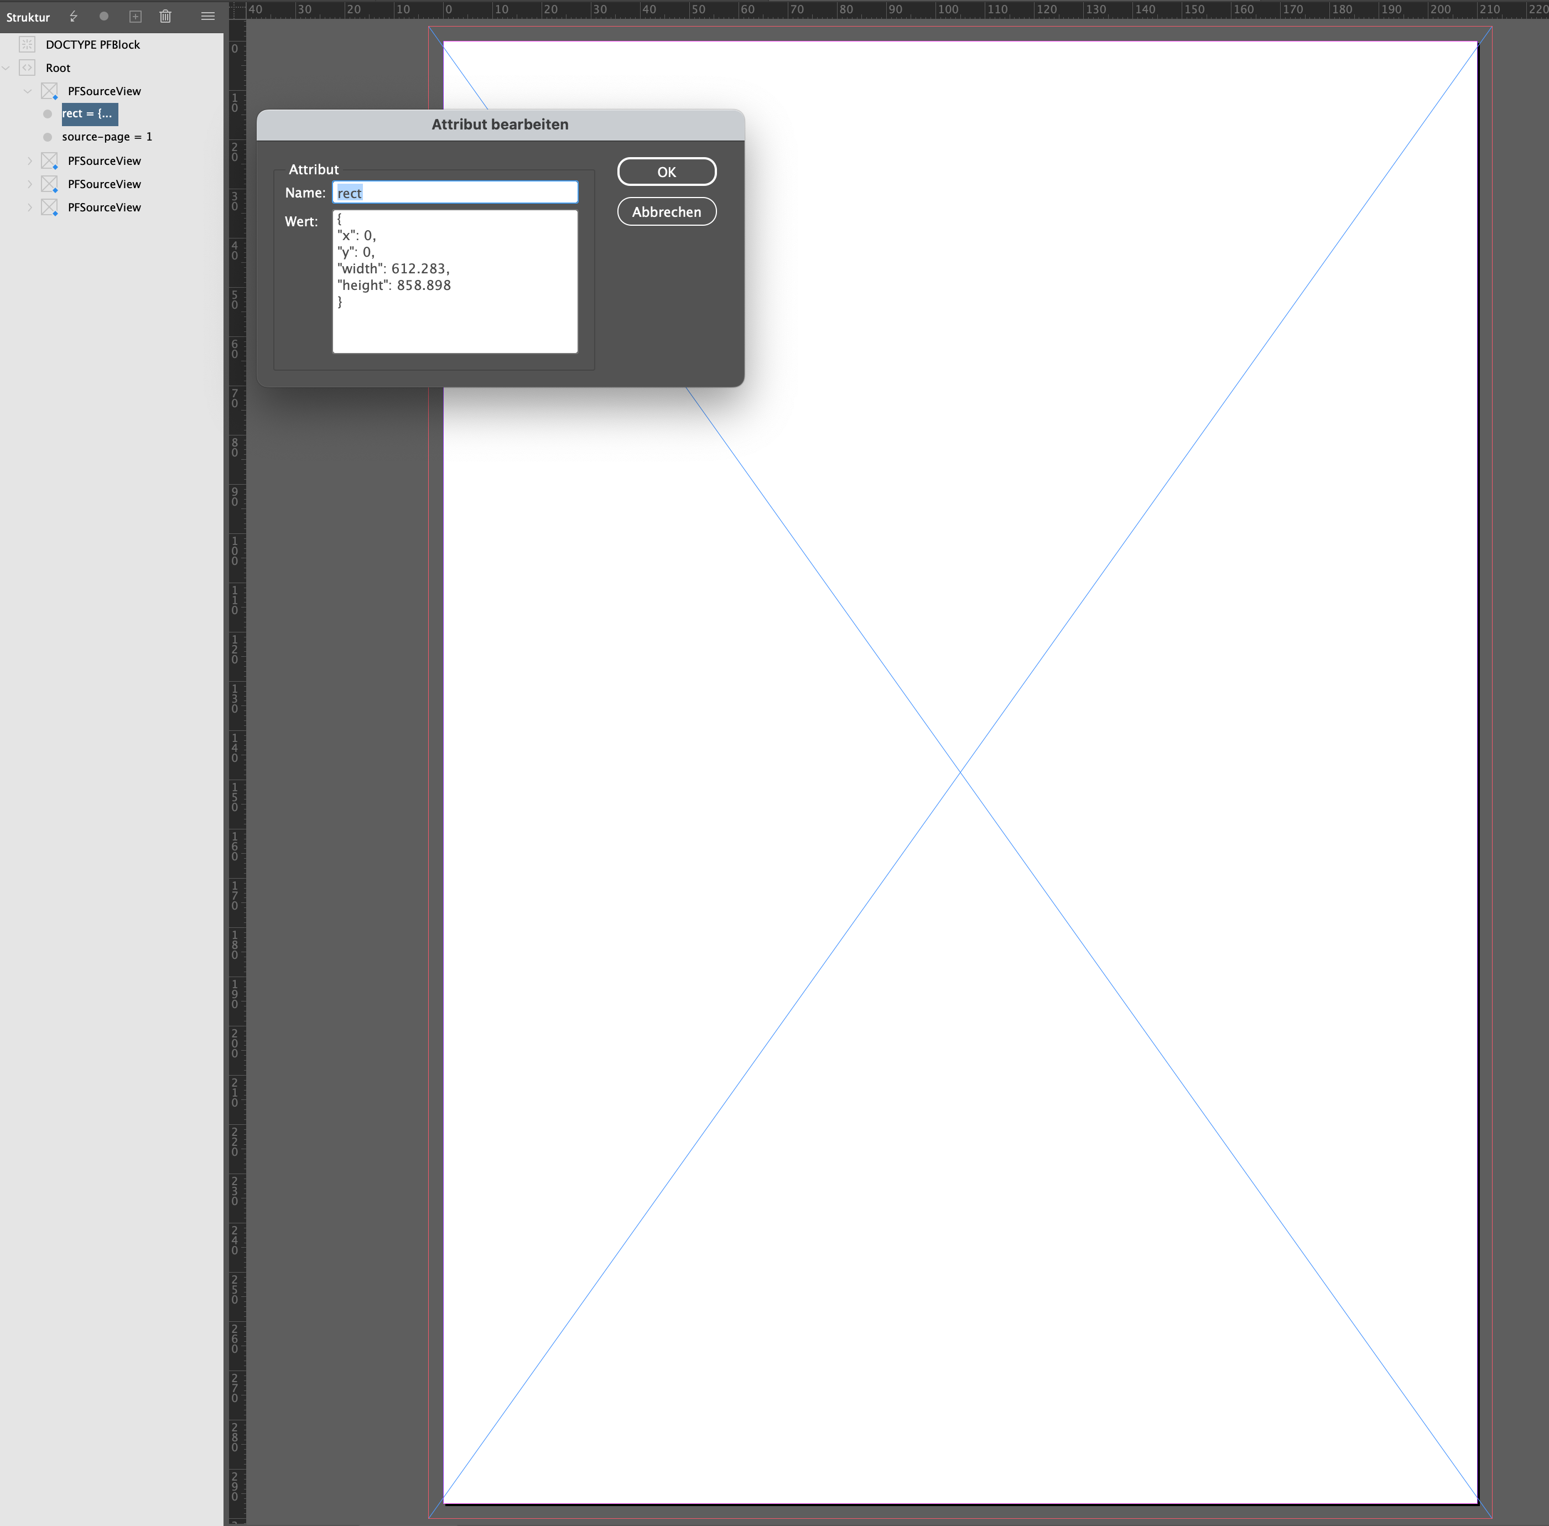Expand the second PFSourceView node
Image resolution: width=1549 pixels, height=1526 pixels.
click(30, 161)
